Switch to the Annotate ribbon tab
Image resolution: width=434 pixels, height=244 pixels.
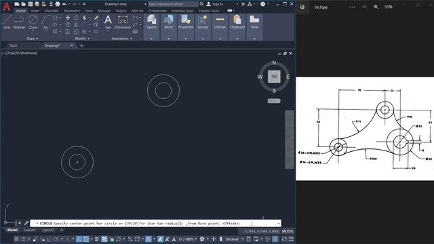click(52, 11)
